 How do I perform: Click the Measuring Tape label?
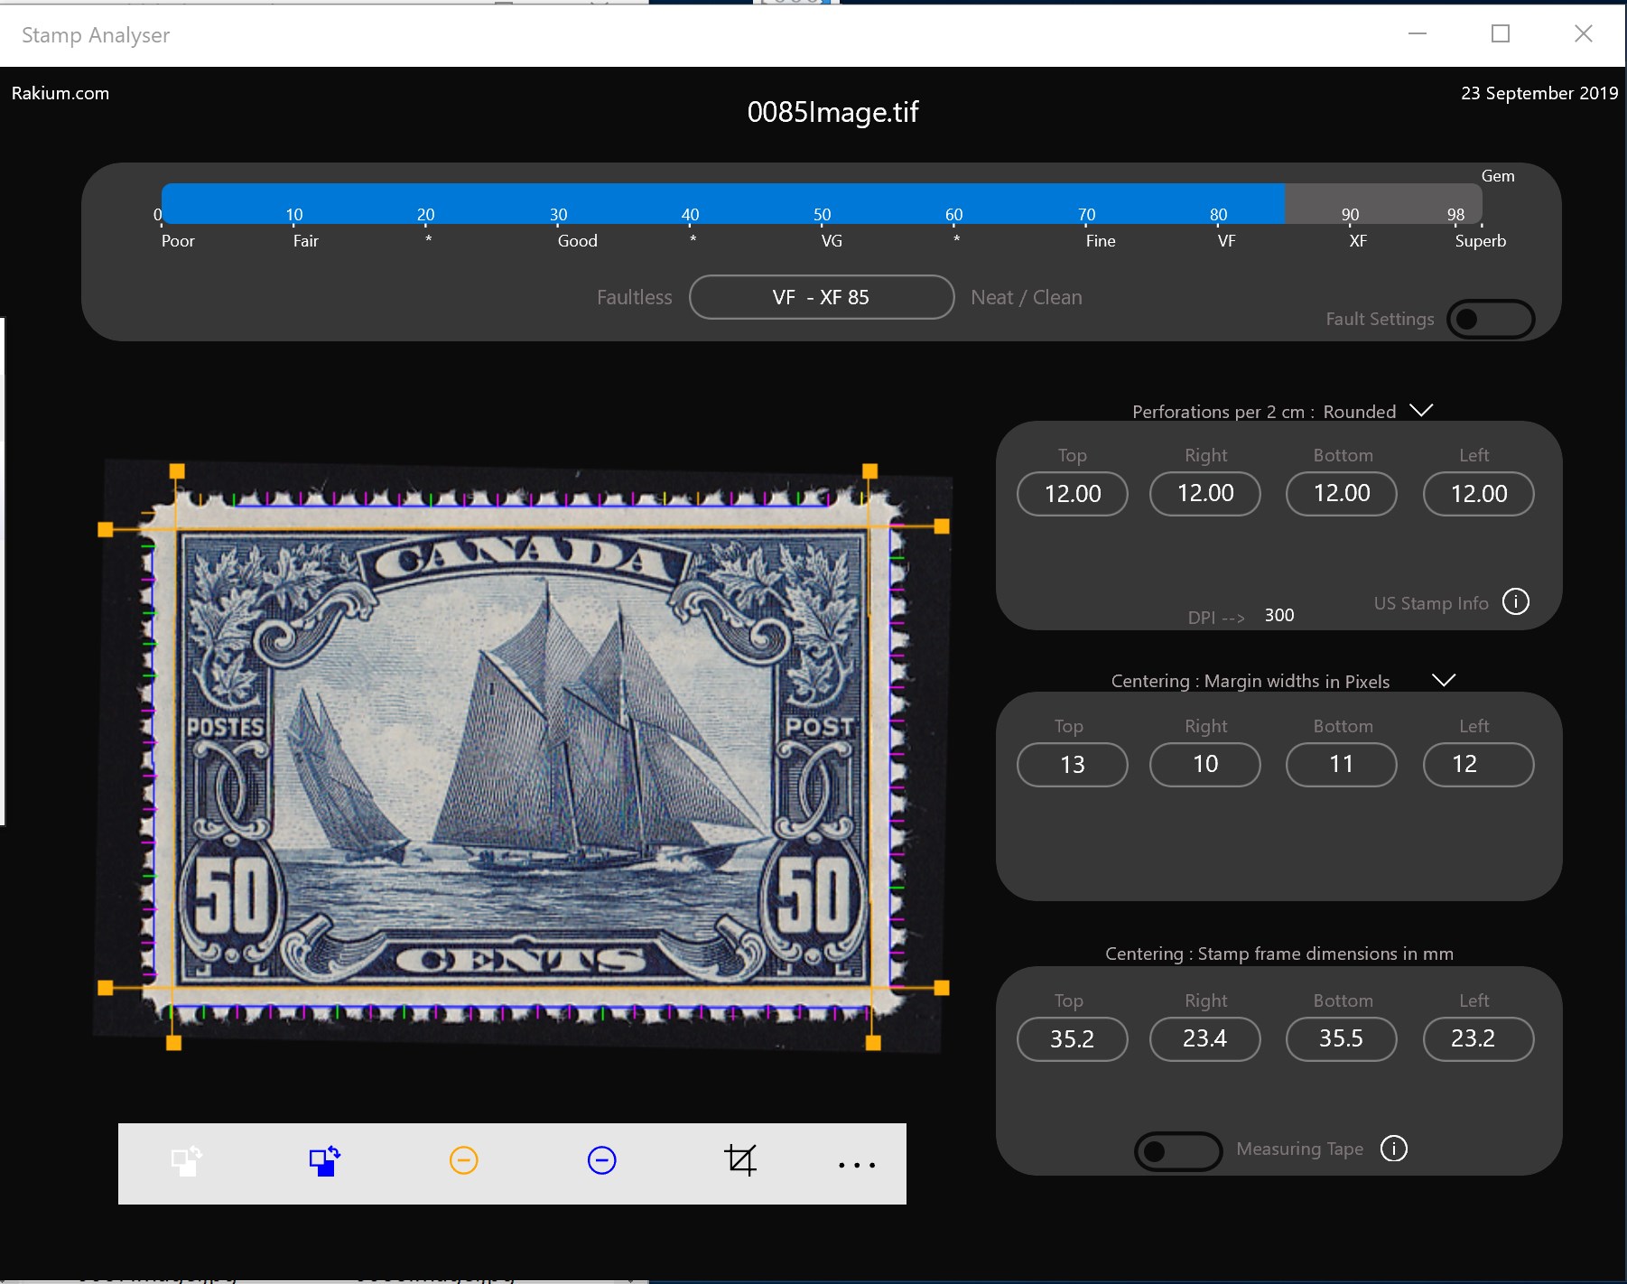pos(1300,1149)
